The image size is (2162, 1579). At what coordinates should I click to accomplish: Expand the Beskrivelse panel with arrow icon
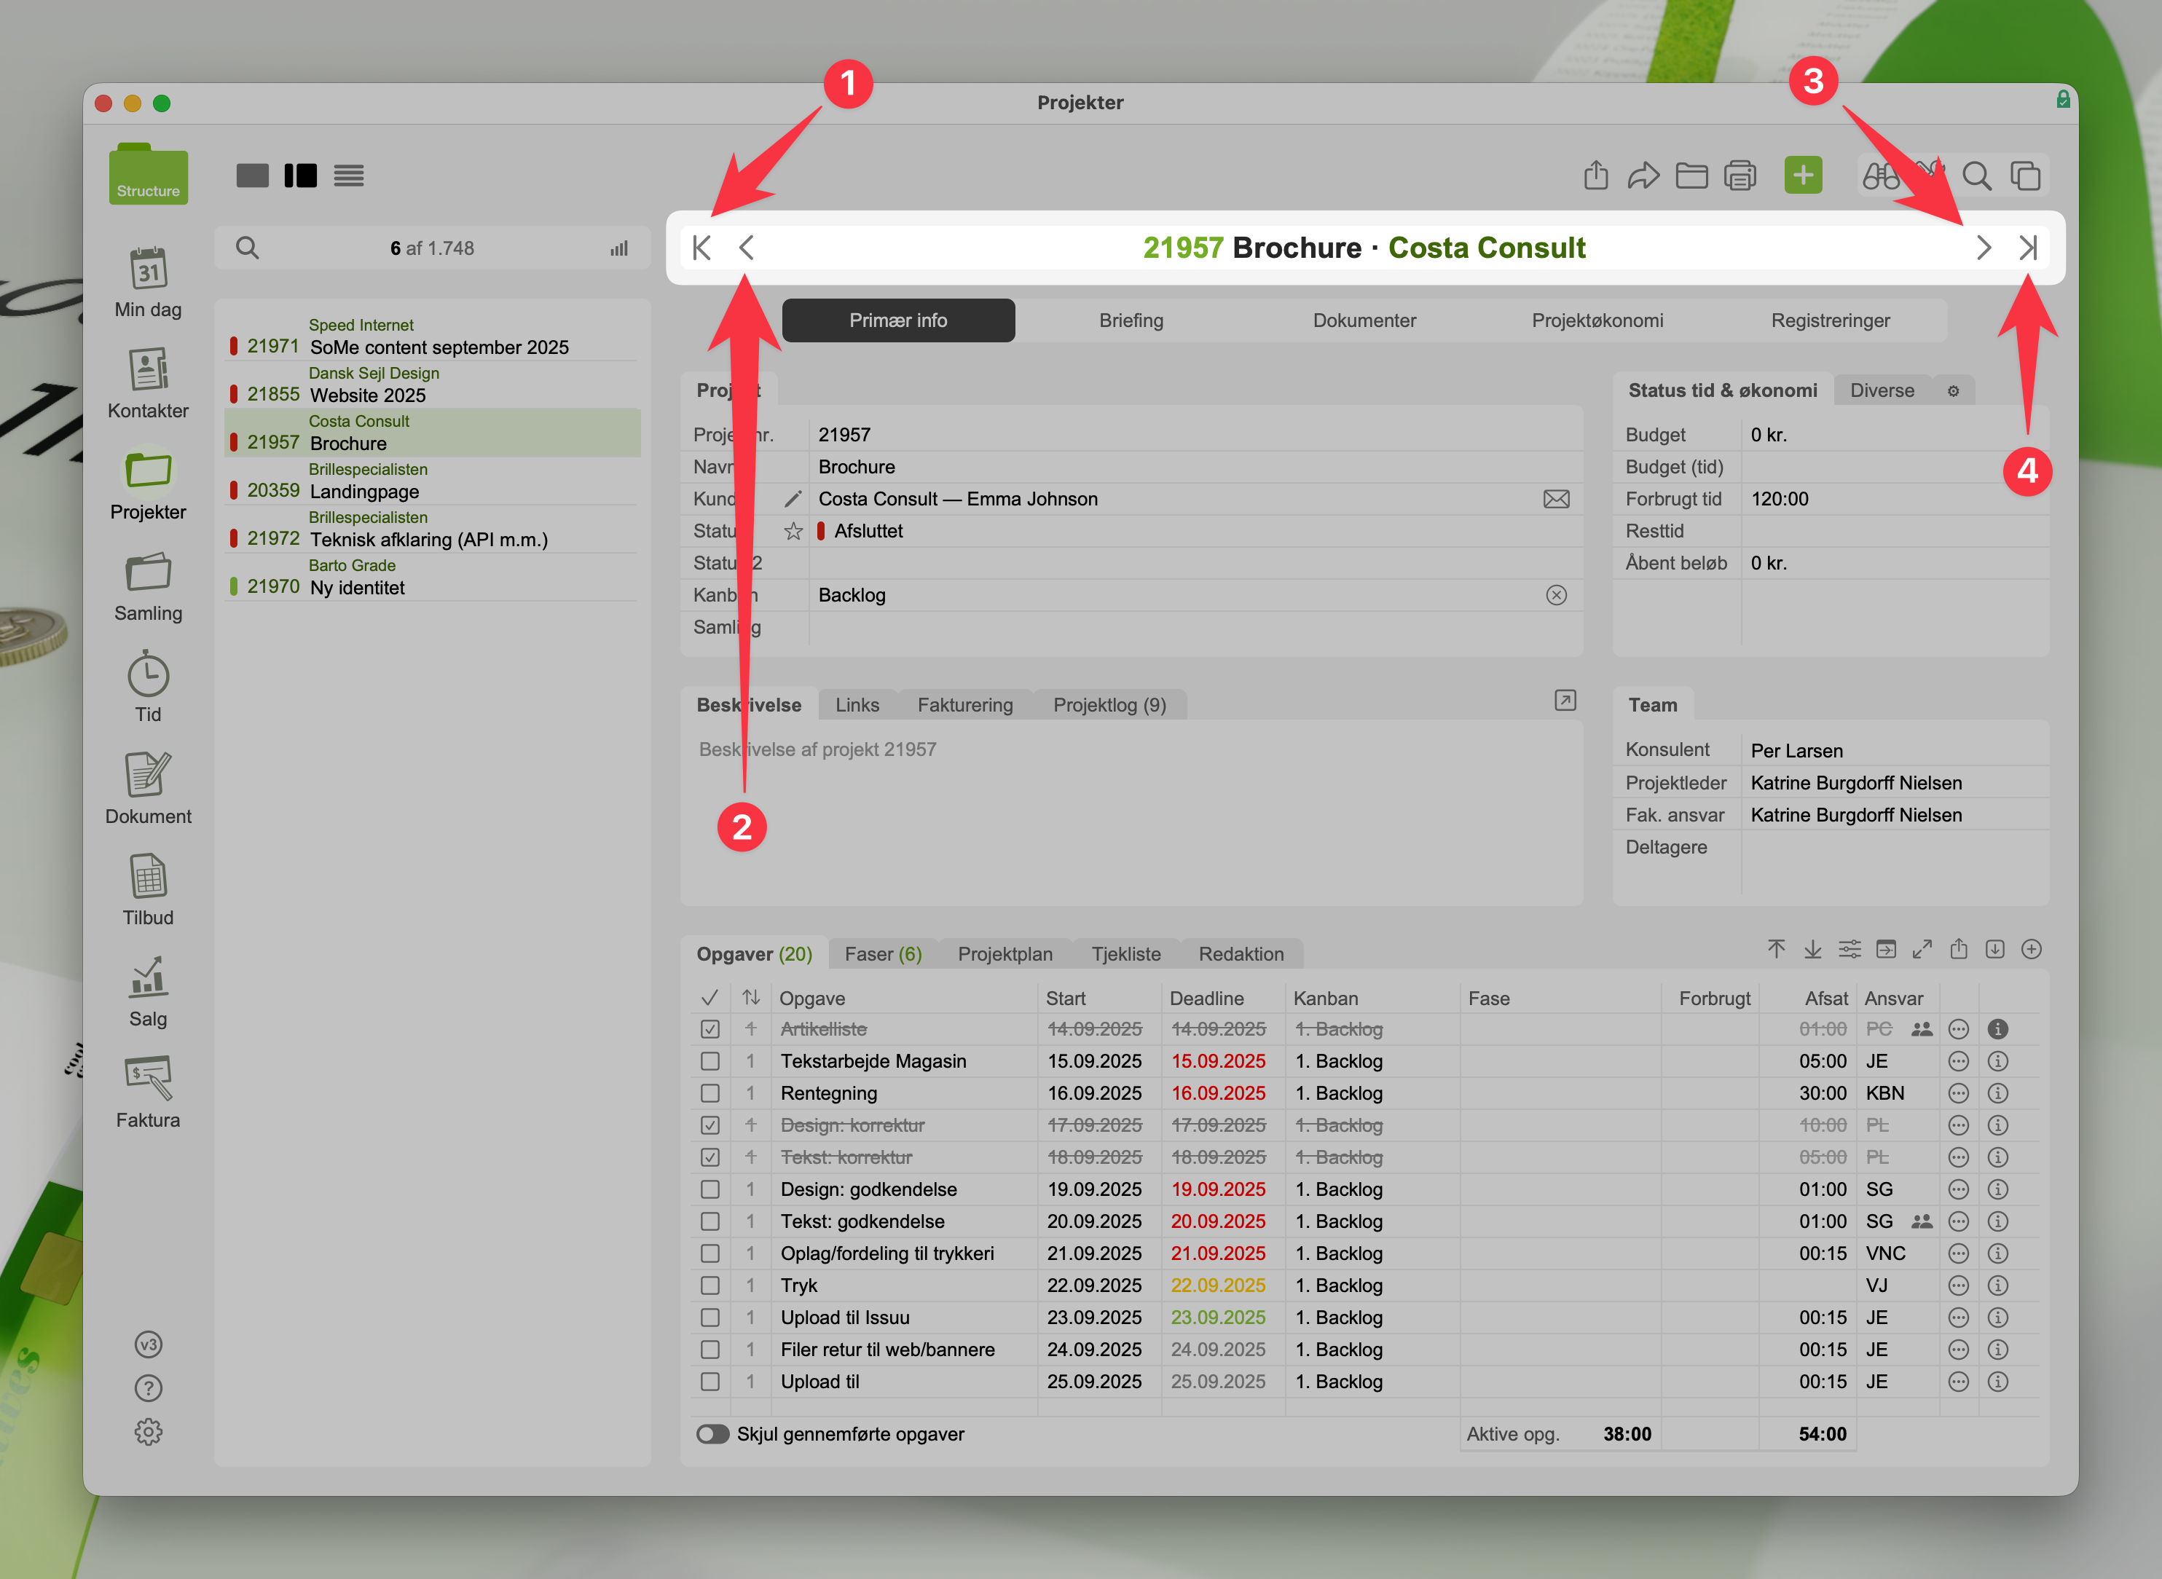tap(1565, 701)
